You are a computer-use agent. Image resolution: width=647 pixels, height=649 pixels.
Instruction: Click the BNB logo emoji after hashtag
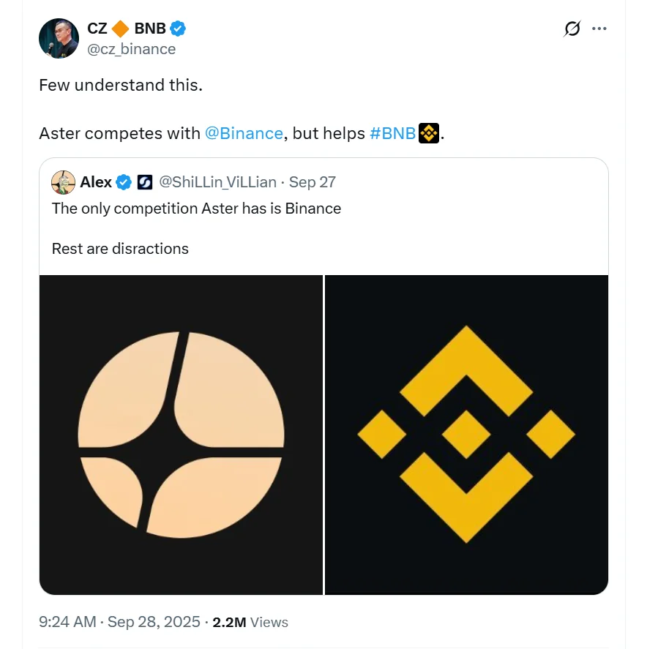click(428, 133)
